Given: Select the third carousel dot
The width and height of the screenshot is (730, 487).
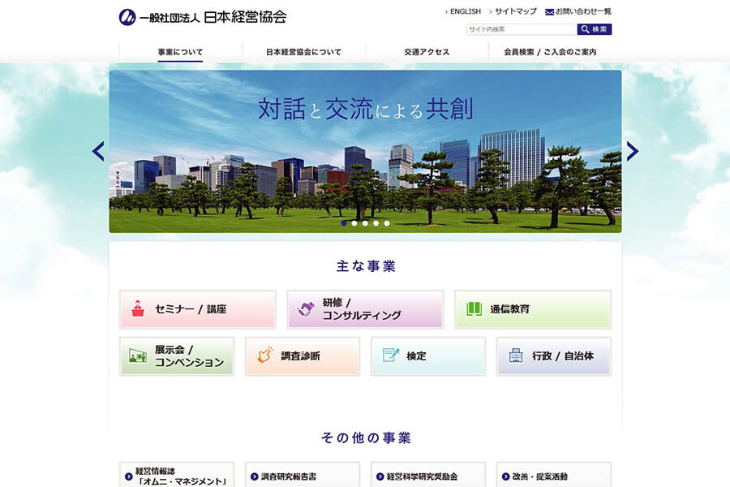Looking at the screenshot, I should [365, 223].
